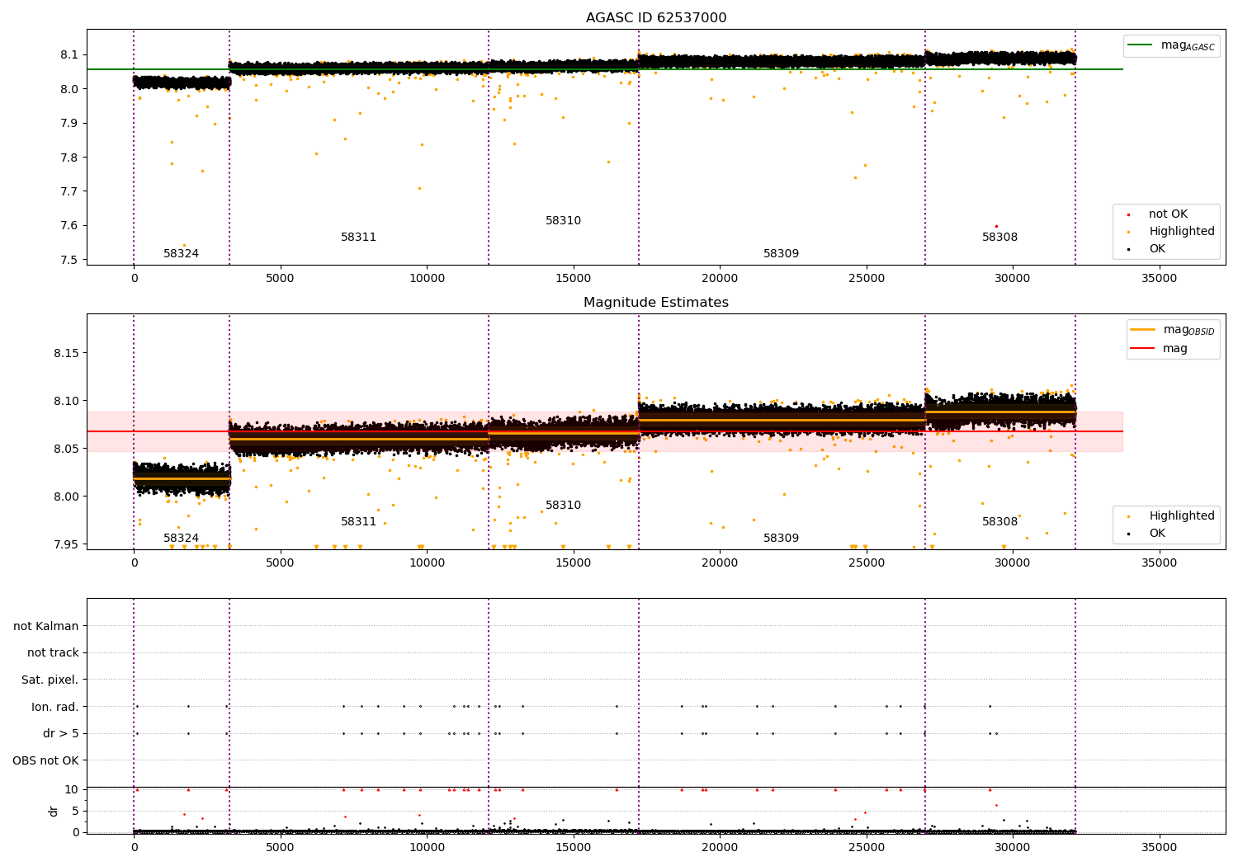The width and height of the screenshot is (1238, 866).
Task: Click the 58310 obsid label in the Magnitude Estimates plot
Action: click(563, 506)
